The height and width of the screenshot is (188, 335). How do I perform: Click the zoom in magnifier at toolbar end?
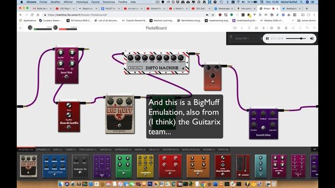[314, 28]
